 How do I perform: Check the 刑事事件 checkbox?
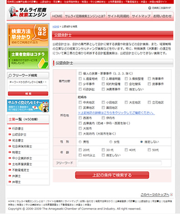[149, 79]
